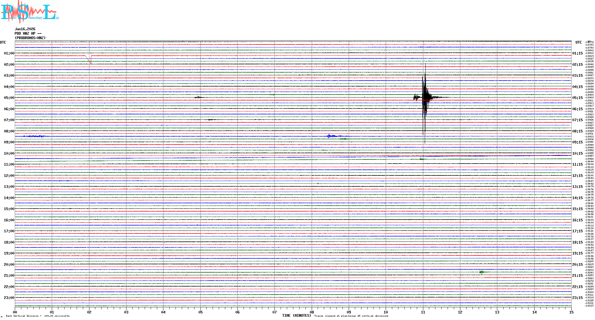Select the 08:00 hour label on left
This screenshot has width=595, height=320.
point(9,131)
